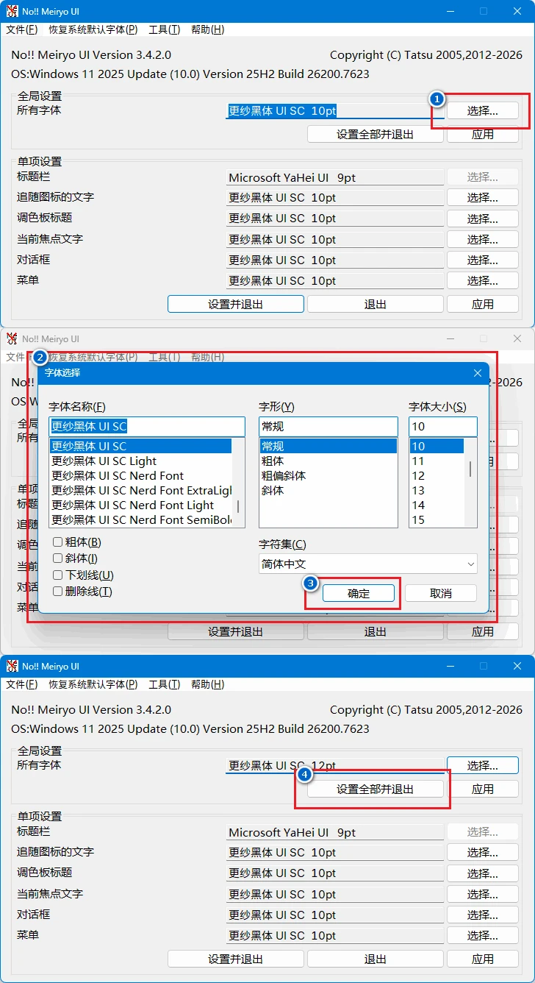Open 文件(F) menu in the bottom window
Screen dimensions: 535x983
22,684
